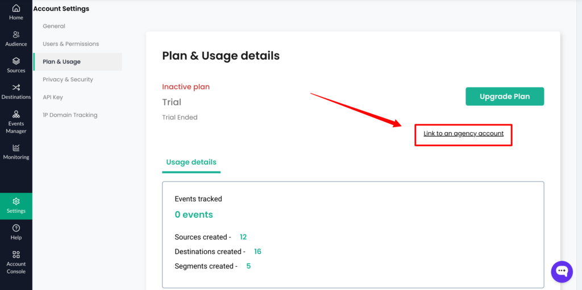
Task: Click the 16 destinations created count
Action: click(x=257, y=251)
